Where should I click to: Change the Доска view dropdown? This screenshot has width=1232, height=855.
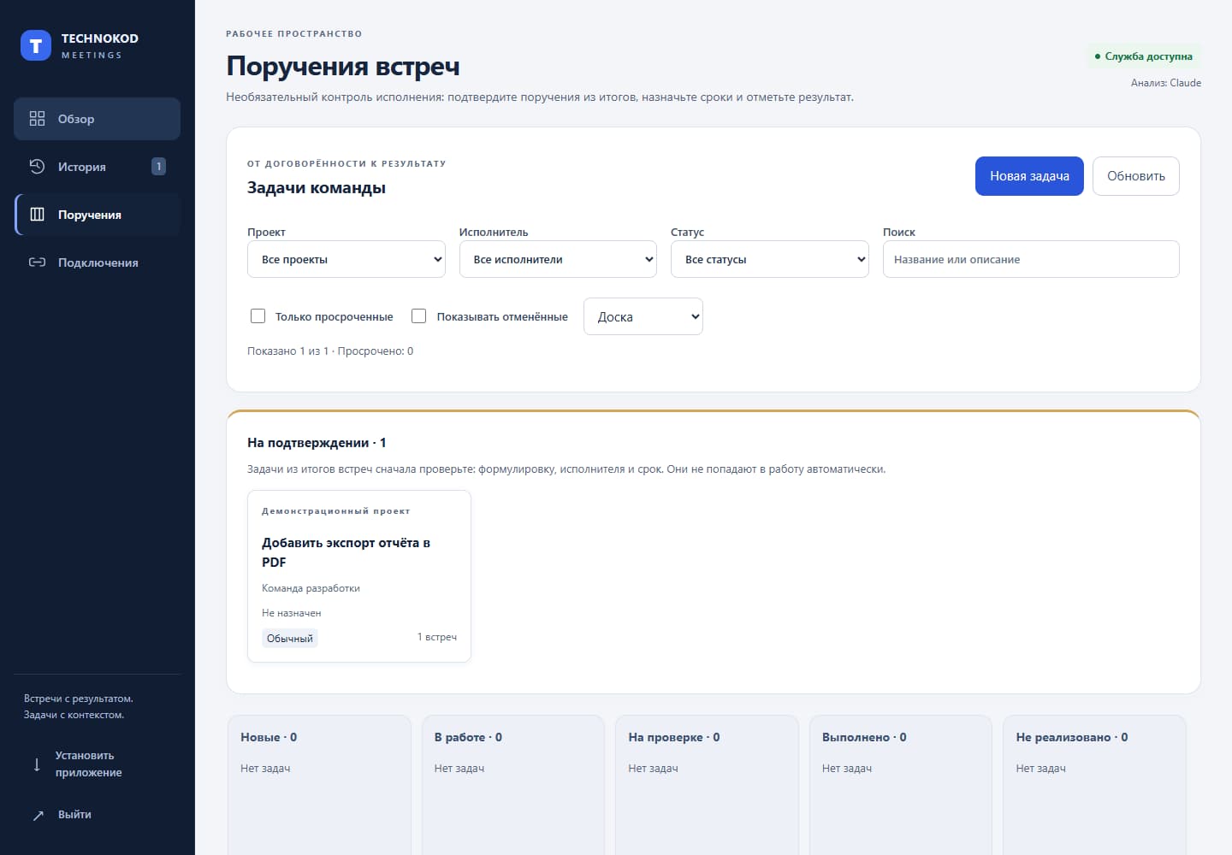(x=643, y=316)
